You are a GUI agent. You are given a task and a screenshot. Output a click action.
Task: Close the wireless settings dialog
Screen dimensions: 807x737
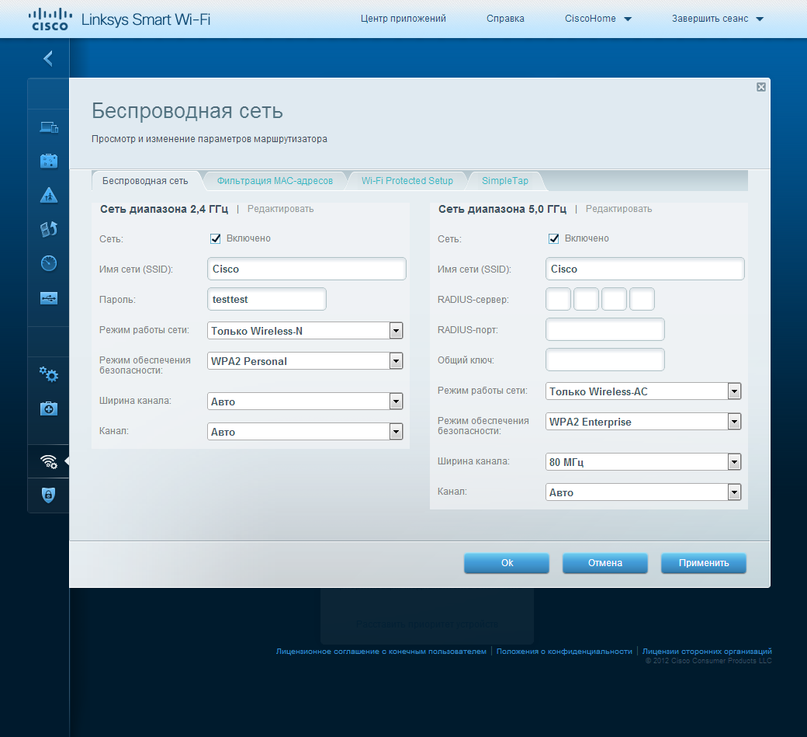point(761,87)
